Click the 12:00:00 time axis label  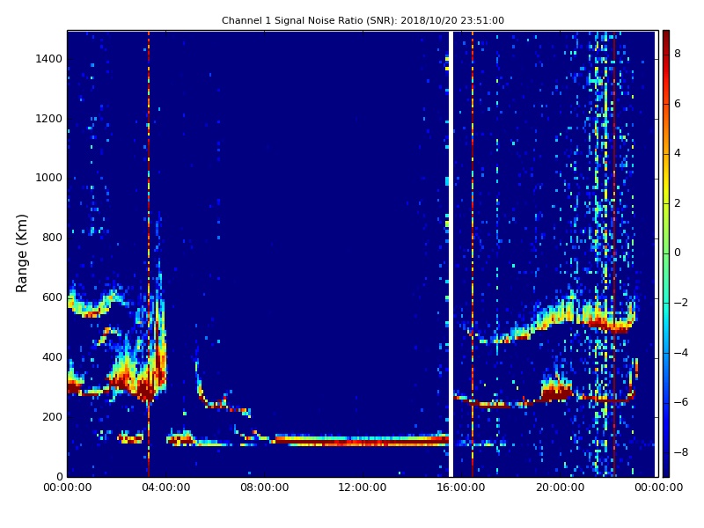[x=363, y=488]
